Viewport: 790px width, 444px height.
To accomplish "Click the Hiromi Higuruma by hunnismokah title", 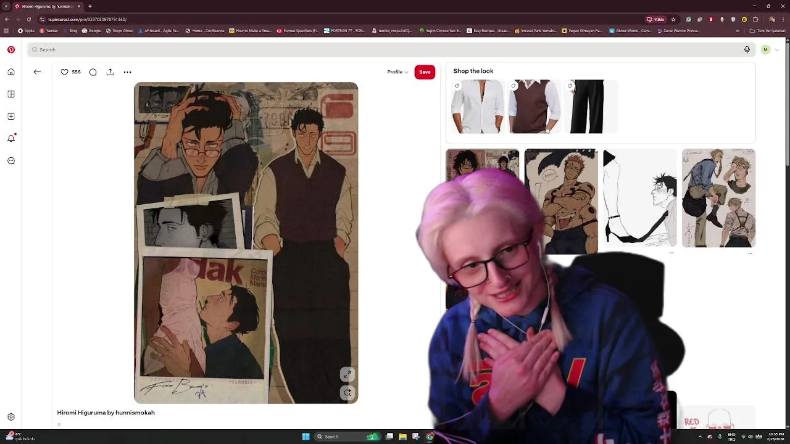I will 106,413.
